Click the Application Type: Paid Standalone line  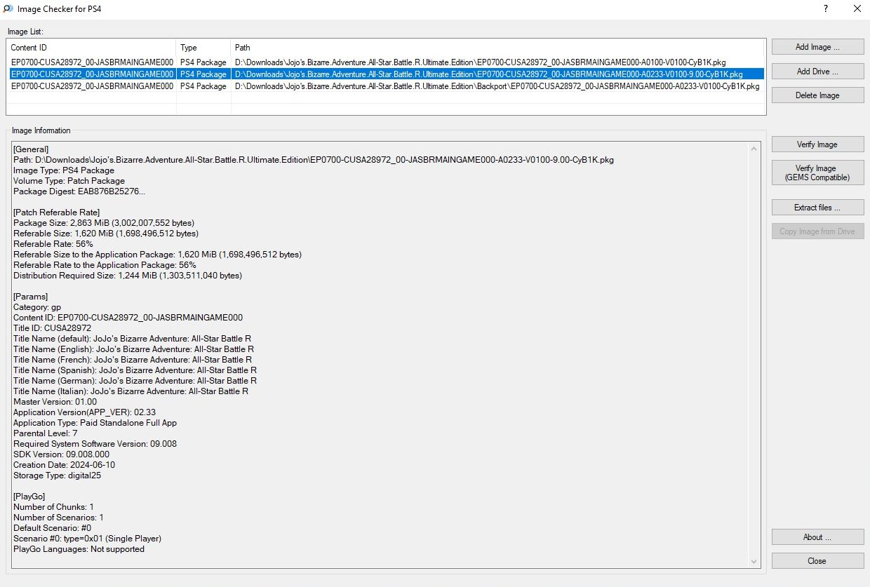(95, 423)
